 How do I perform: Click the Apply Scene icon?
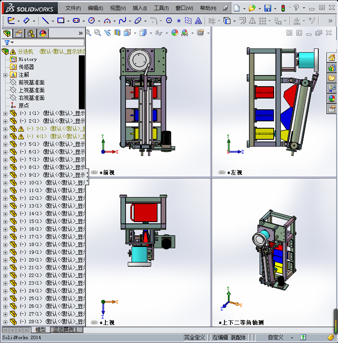point(185,33)
